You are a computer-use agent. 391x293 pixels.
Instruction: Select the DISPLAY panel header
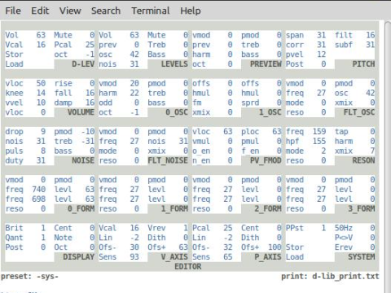[x=79, y=257]
